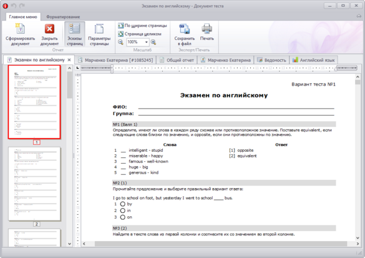The height and width of the screenshot is (258, 365).
Task: Open the Ведомость tab
Action: pos(271,60)
